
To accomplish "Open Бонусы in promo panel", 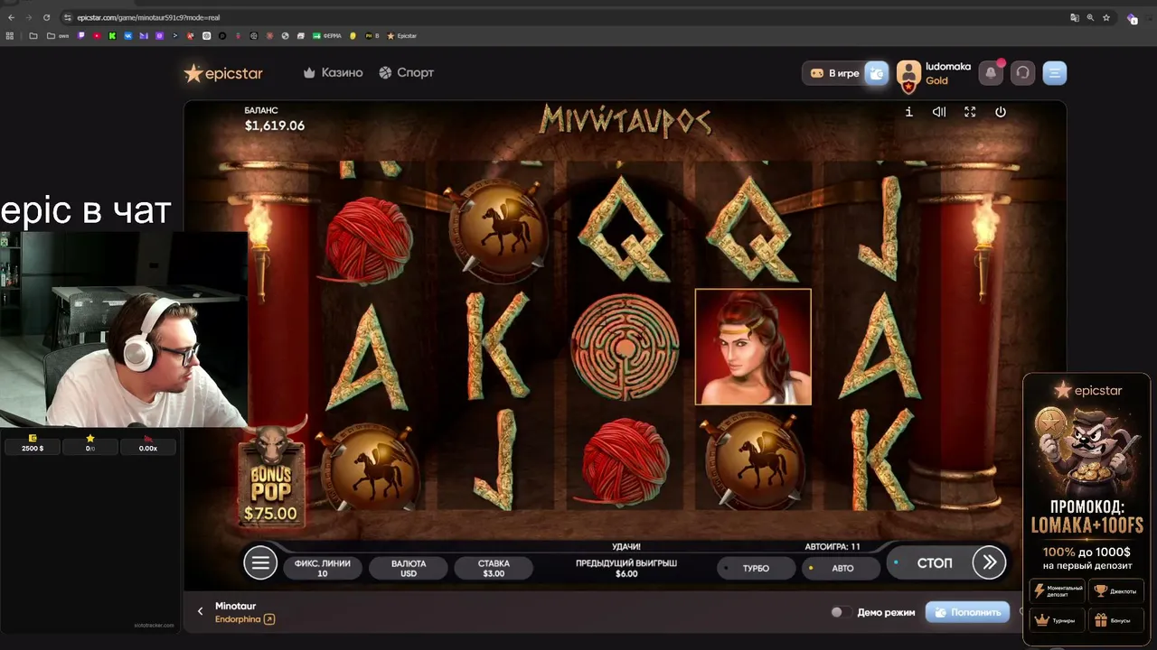I will click(1115, 620).
